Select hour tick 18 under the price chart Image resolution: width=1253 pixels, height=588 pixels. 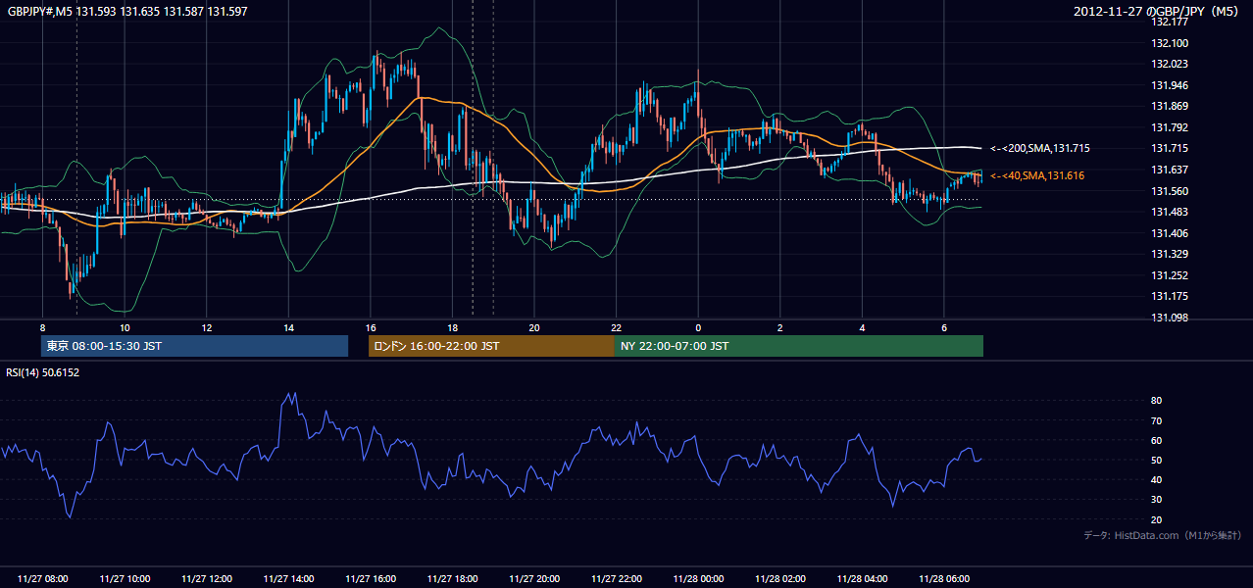[452, 327]
